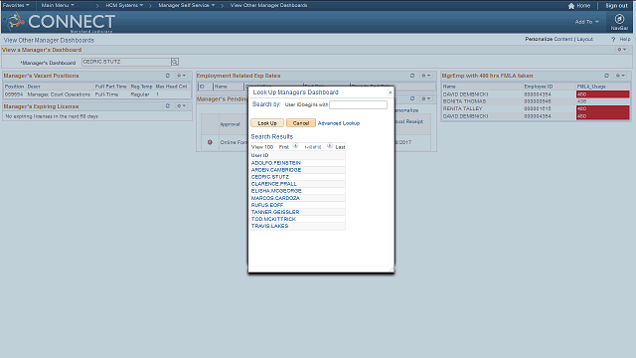This screenshot has width=636, height=358.
Task: Open Advanced Lookup link
Action: click(339, 123)
